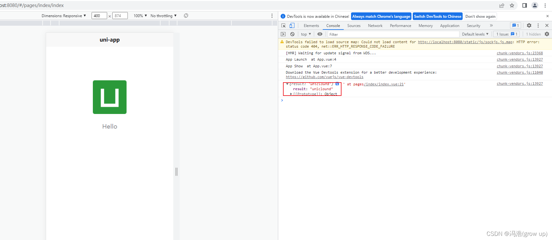Click the object info badge icon
The height and width of the screenshot is (240, 552).
pos(337,84)
